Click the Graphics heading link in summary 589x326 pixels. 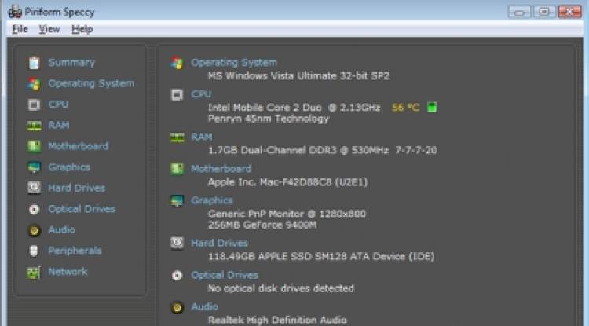tap(212, 200)
